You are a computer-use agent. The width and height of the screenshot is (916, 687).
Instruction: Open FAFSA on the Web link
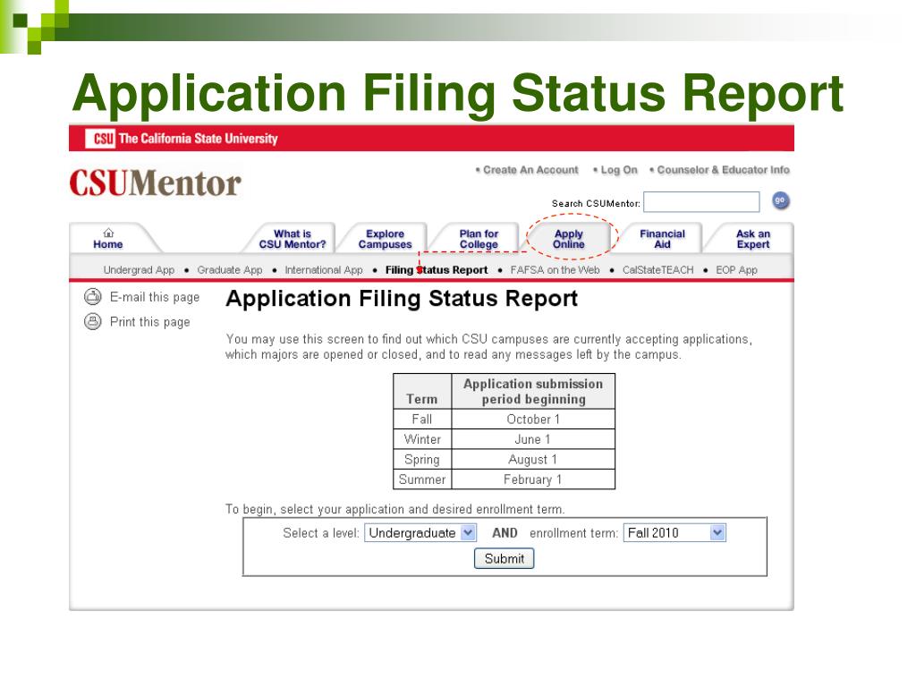555,270
